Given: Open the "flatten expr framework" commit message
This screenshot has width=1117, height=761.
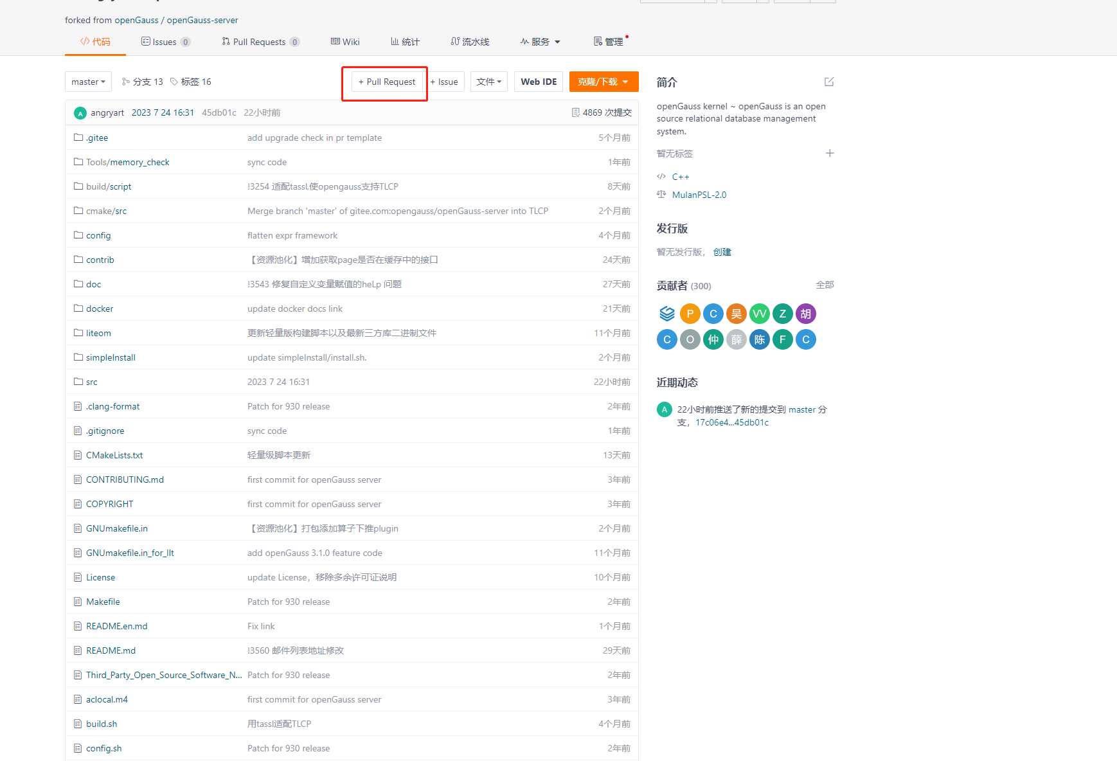Looking at the screenshot, I should pos(292,235).
